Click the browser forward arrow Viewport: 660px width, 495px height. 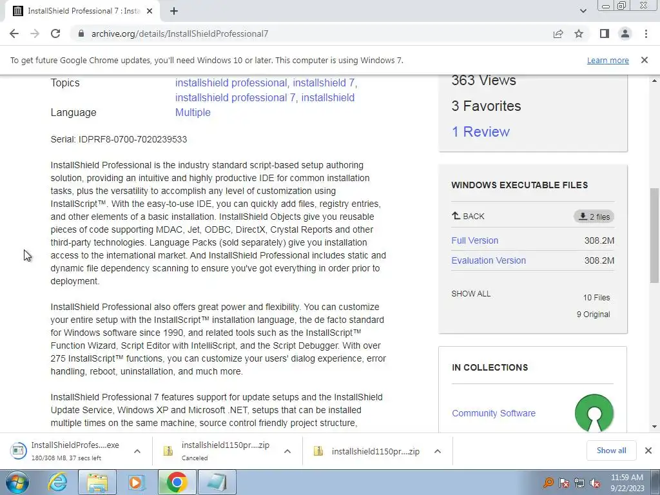35,34
